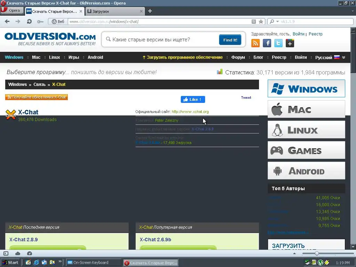
Task: Switch to the Загрузки tab
Action: point(115,11)
